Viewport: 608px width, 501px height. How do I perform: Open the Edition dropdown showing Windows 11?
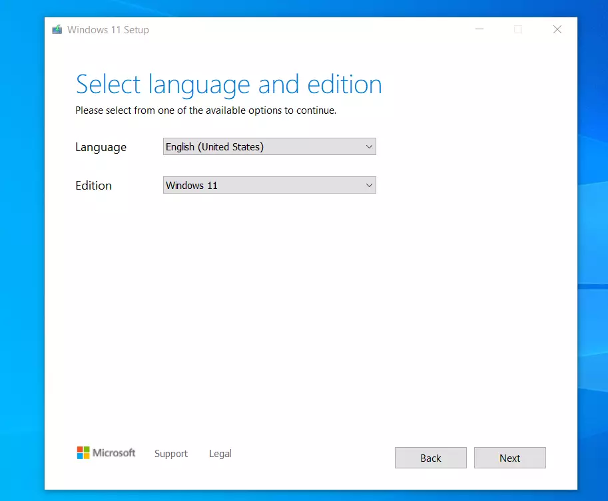point(270,185)
